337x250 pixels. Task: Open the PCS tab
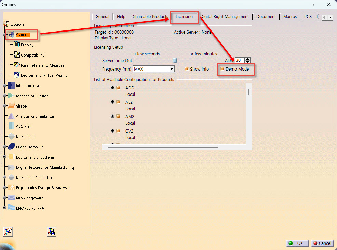pos(308,17)
